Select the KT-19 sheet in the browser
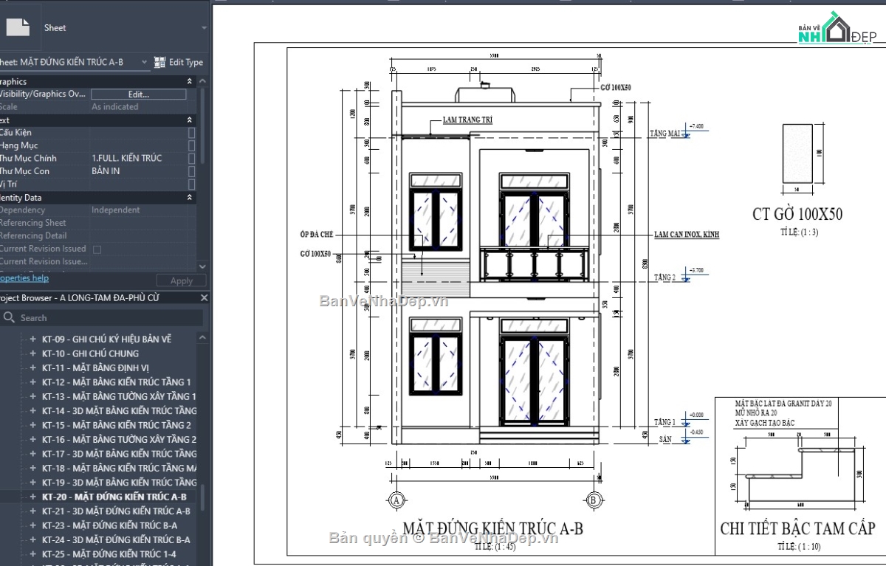 (x=119, y=483)
